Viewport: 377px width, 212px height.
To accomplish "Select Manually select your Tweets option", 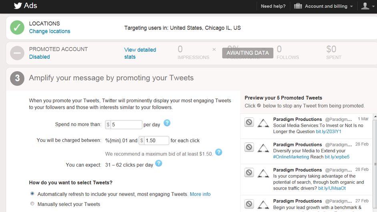I will 32,204.
